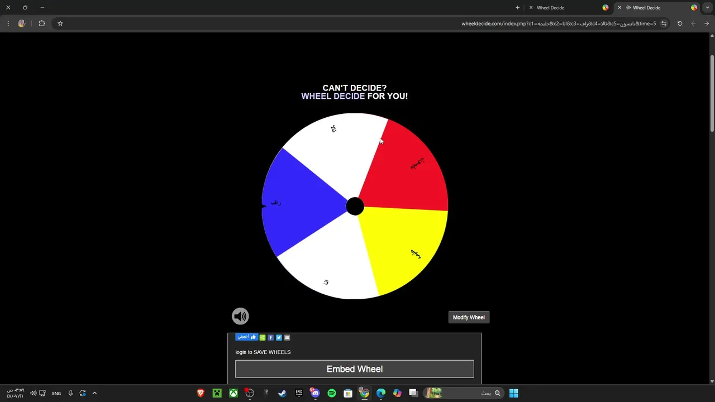Screen dimensions: 715x402
Task: Open Steam from the taskbar
Action: click(x=283, y=393)
